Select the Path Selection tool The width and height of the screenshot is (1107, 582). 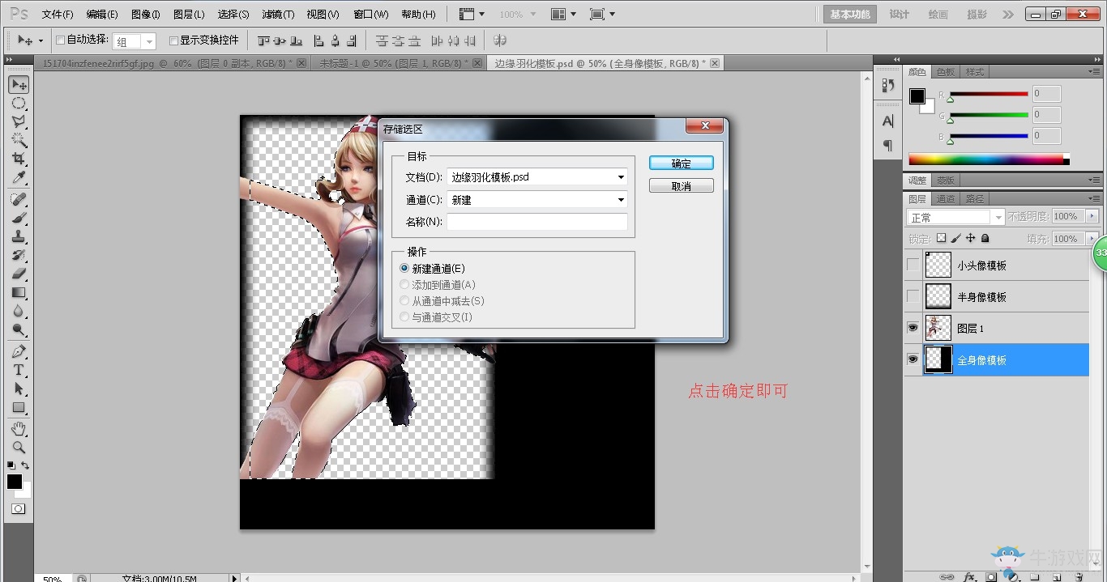(x=19, y=389)
